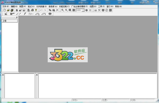Open the 元件数据(D) menu
Screen dimensions: 159x103
pos(42,6)
